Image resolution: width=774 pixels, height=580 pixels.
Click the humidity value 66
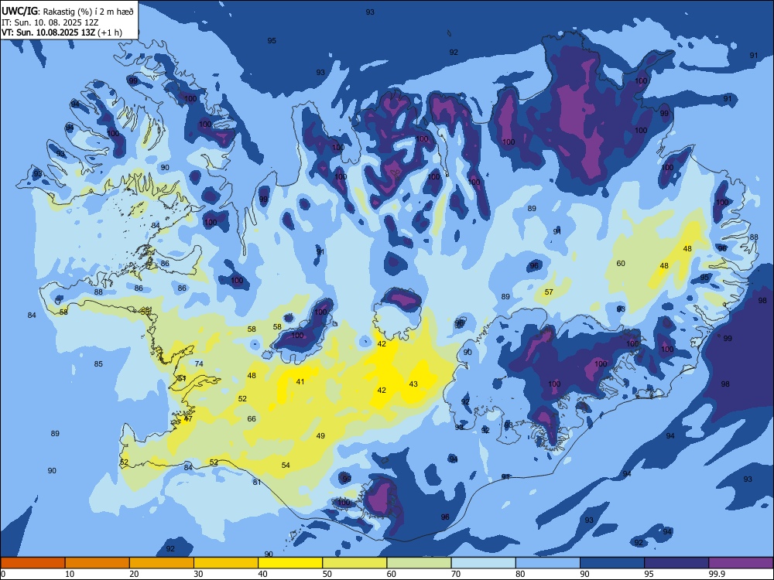point(252,418)
